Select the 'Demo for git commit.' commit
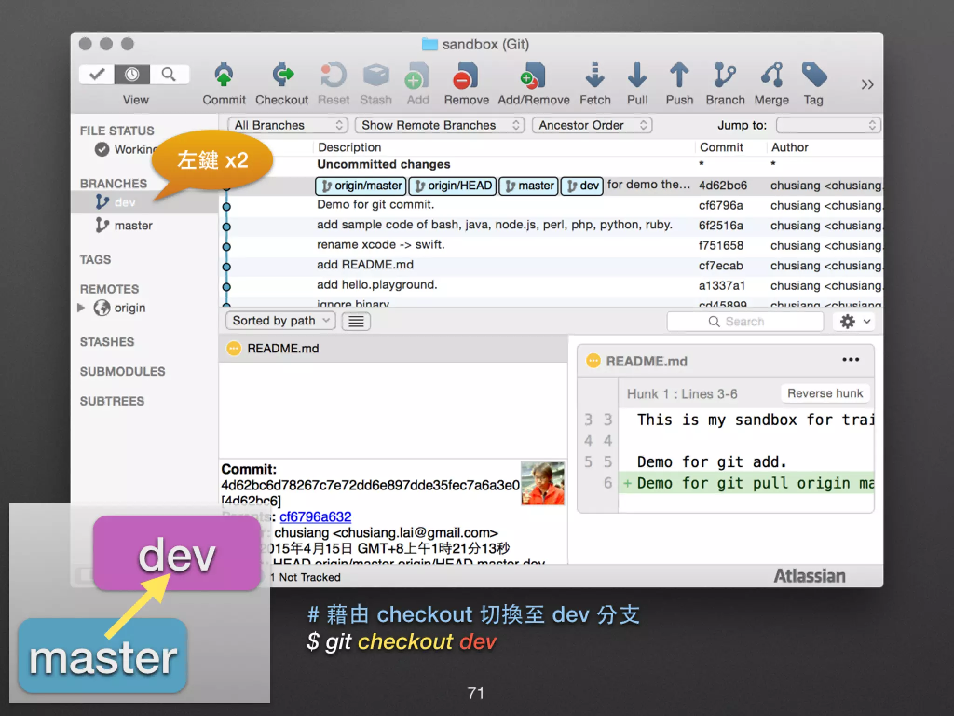 tap(375, 205)
